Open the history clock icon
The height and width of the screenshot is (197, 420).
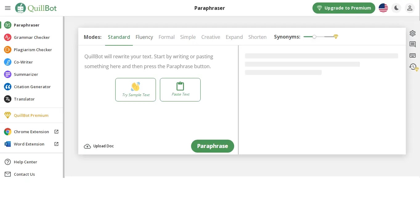(x=413, y=67)
